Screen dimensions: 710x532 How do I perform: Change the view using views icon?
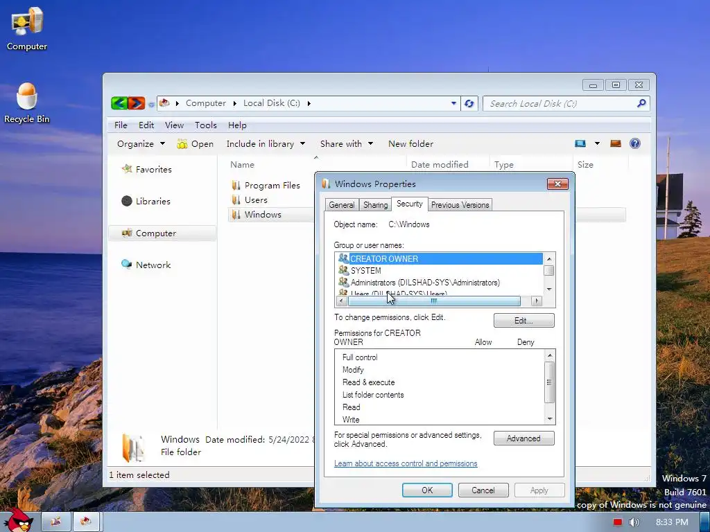click(580, 144)
